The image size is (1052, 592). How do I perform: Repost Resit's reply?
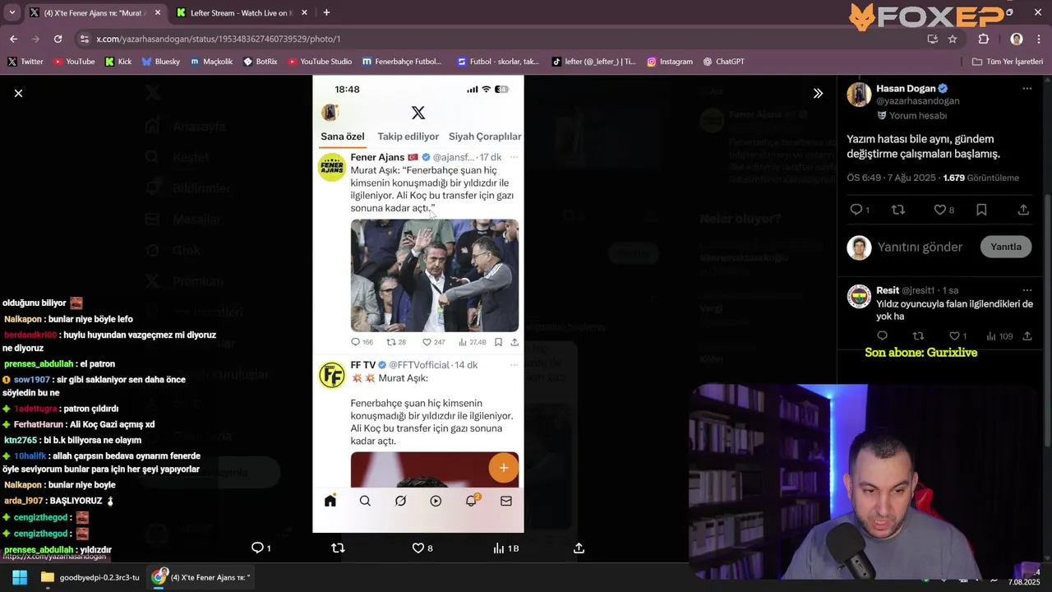pos(918,335)
